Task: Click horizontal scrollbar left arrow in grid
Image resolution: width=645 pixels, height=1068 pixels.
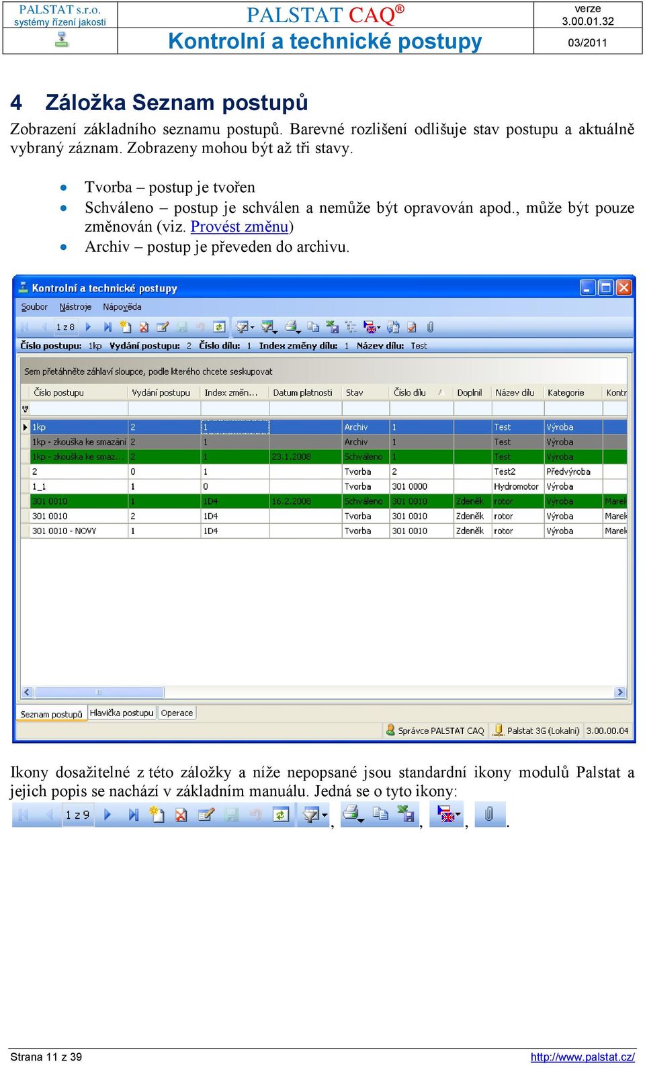Action: click(28, 692)
